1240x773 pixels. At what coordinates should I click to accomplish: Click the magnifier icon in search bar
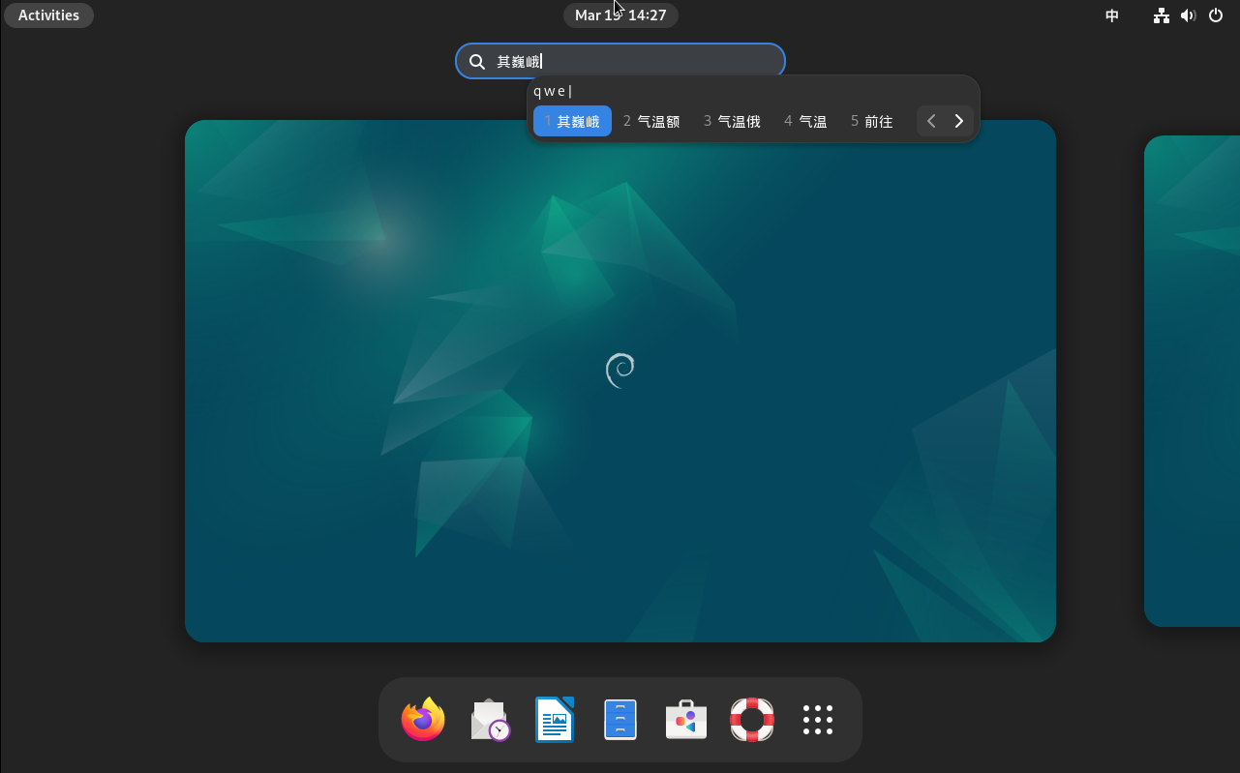[x=477, y=62]
